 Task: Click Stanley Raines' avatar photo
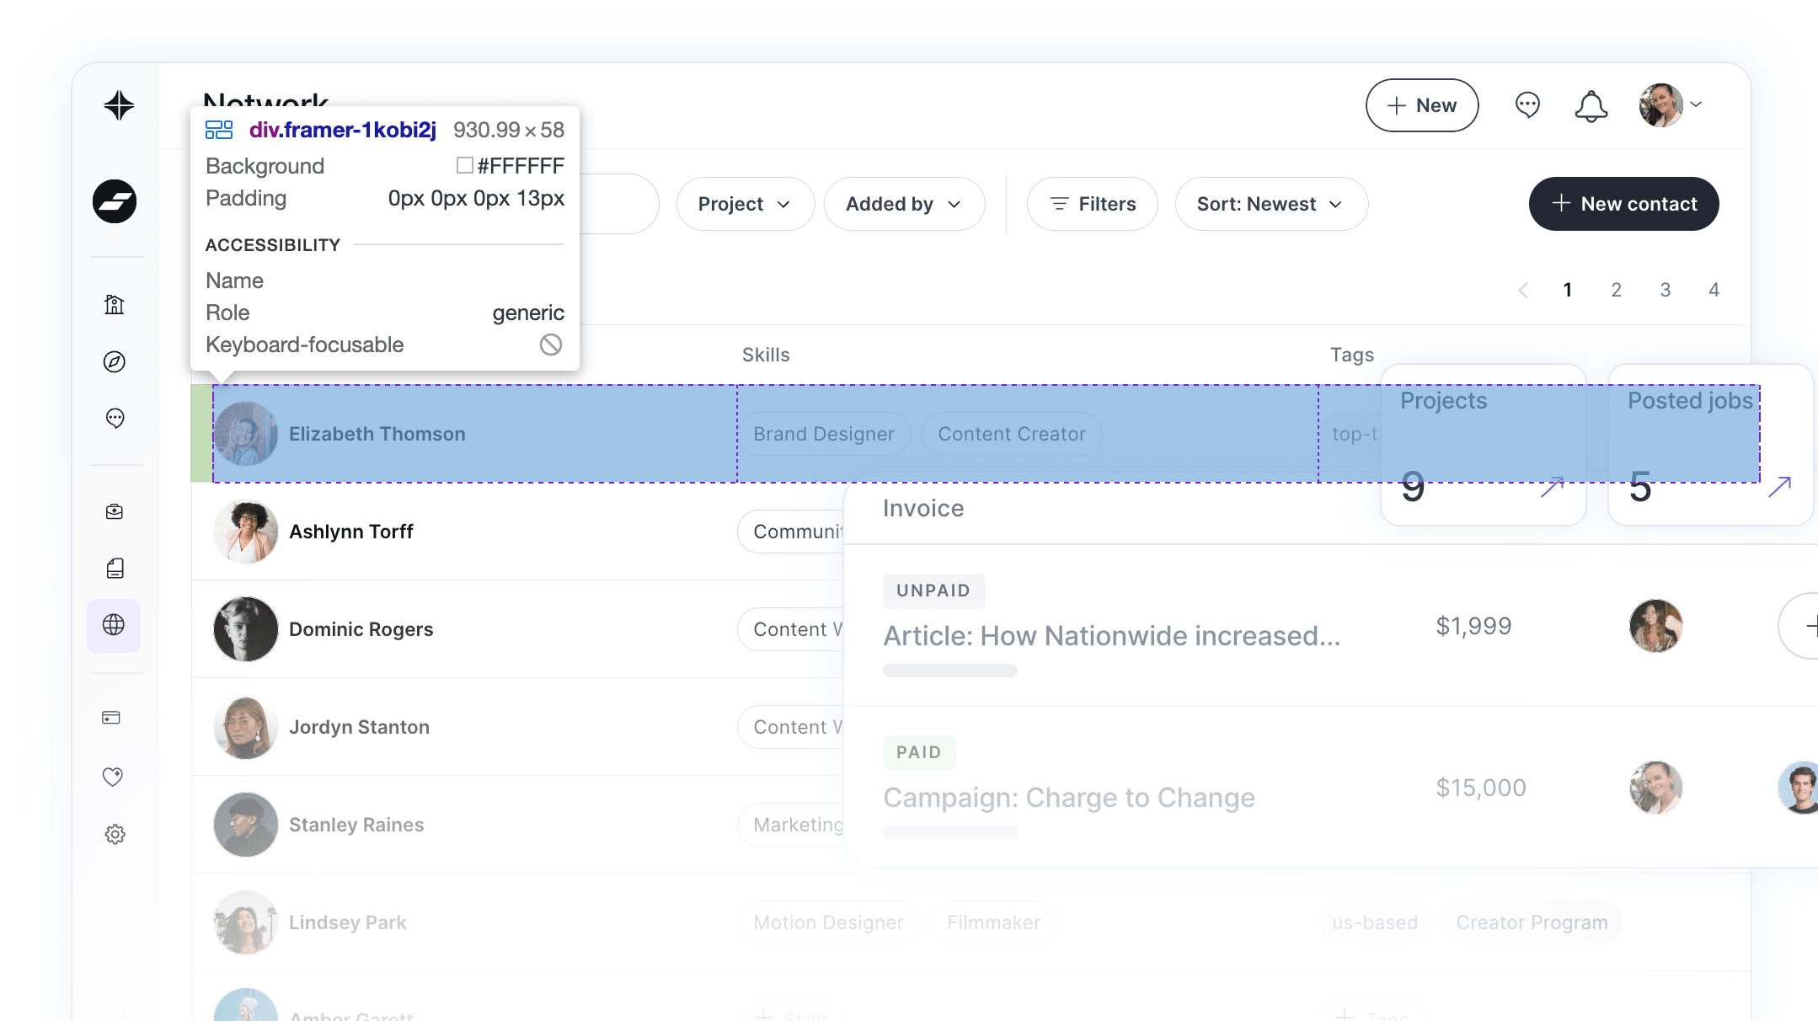(246, 825)
